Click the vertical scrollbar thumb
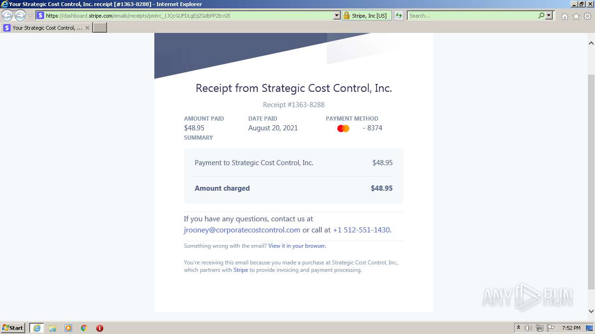 coord(591,181)
